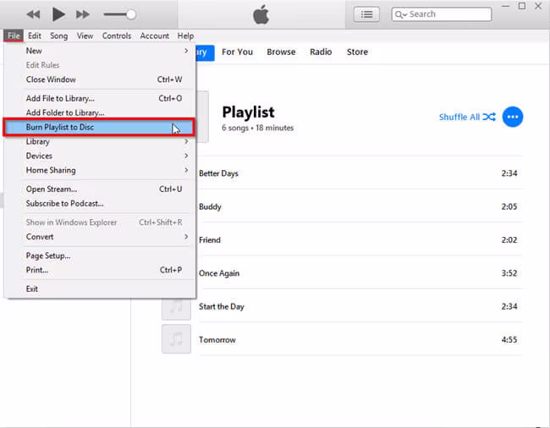
Task: Select Open Stream menu entry
Action: pos(99,189)
